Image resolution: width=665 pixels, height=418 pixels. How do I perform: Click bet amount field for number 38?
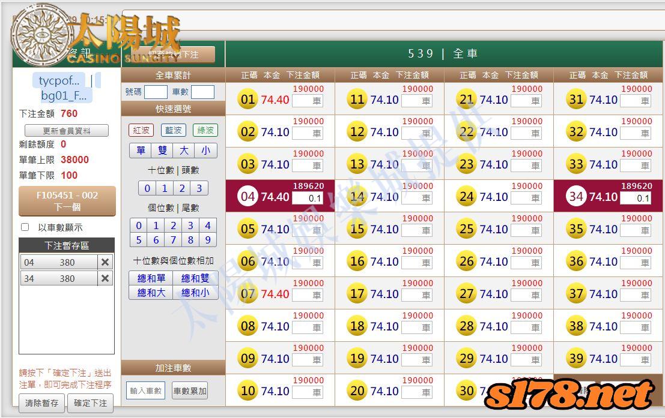click(636, 327)
